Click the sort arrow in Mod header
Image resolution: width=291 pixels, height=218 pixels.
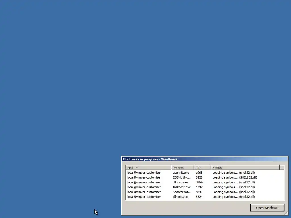click(x=137, y=167)
